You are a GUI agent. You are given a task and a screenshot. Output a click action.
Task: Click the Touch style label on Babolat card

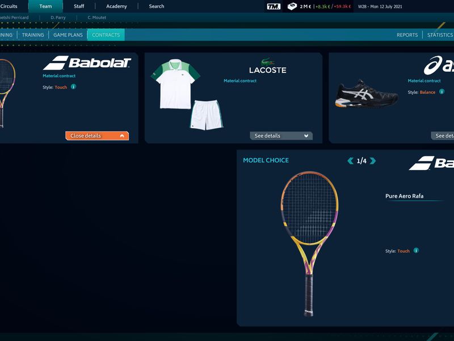[x=61, y=87]
